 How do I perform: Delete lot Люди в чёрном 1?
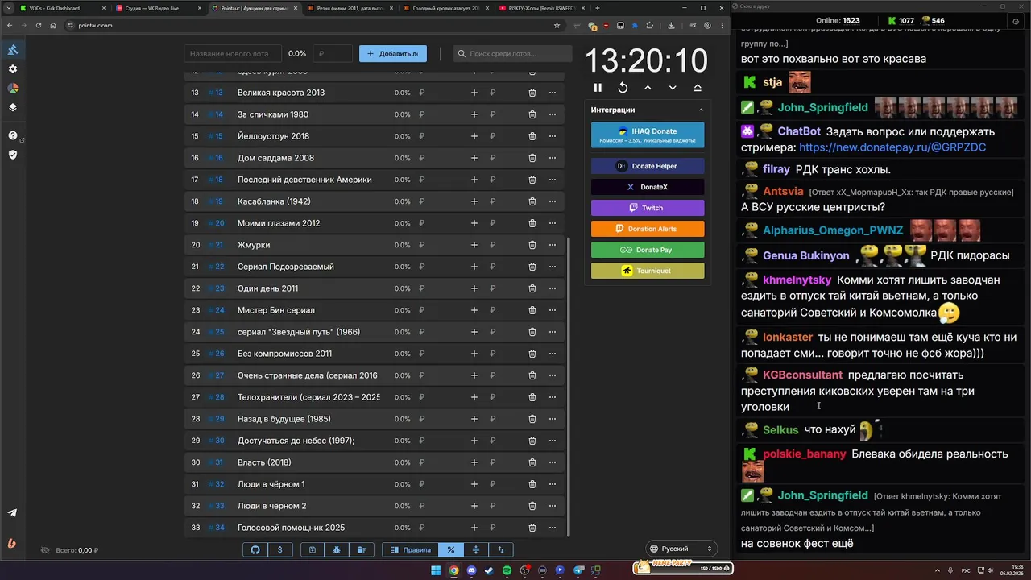coord(532,484)
